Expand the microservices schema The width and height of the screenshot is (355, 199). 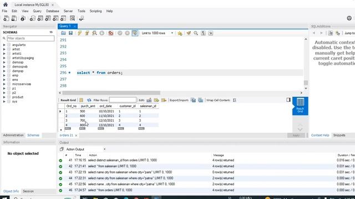tap(4, 84)
